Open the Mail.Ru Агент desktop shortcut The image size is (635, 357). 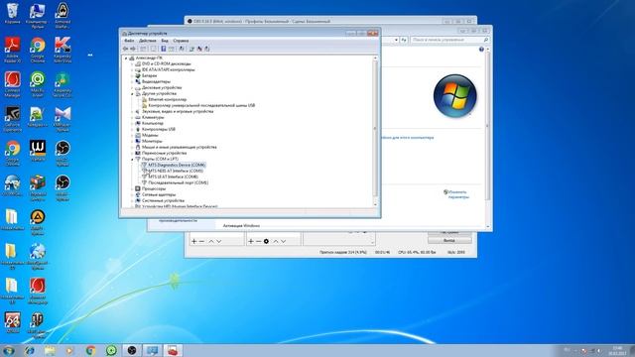[38, 83]
